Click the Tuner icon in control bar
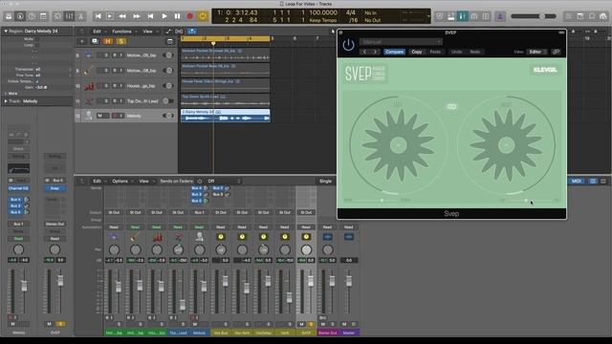Image resolution: width=612 pixels, height=344 pixels. [x=440, y=16]
